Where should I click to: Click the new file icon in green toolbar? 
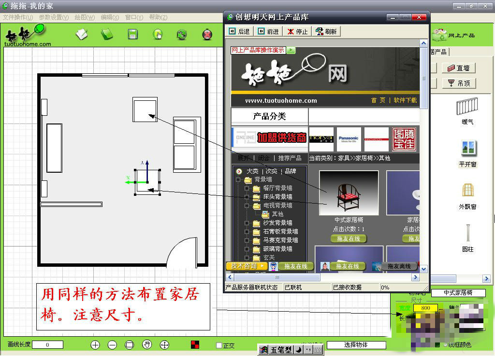click(x=82, y=34)
